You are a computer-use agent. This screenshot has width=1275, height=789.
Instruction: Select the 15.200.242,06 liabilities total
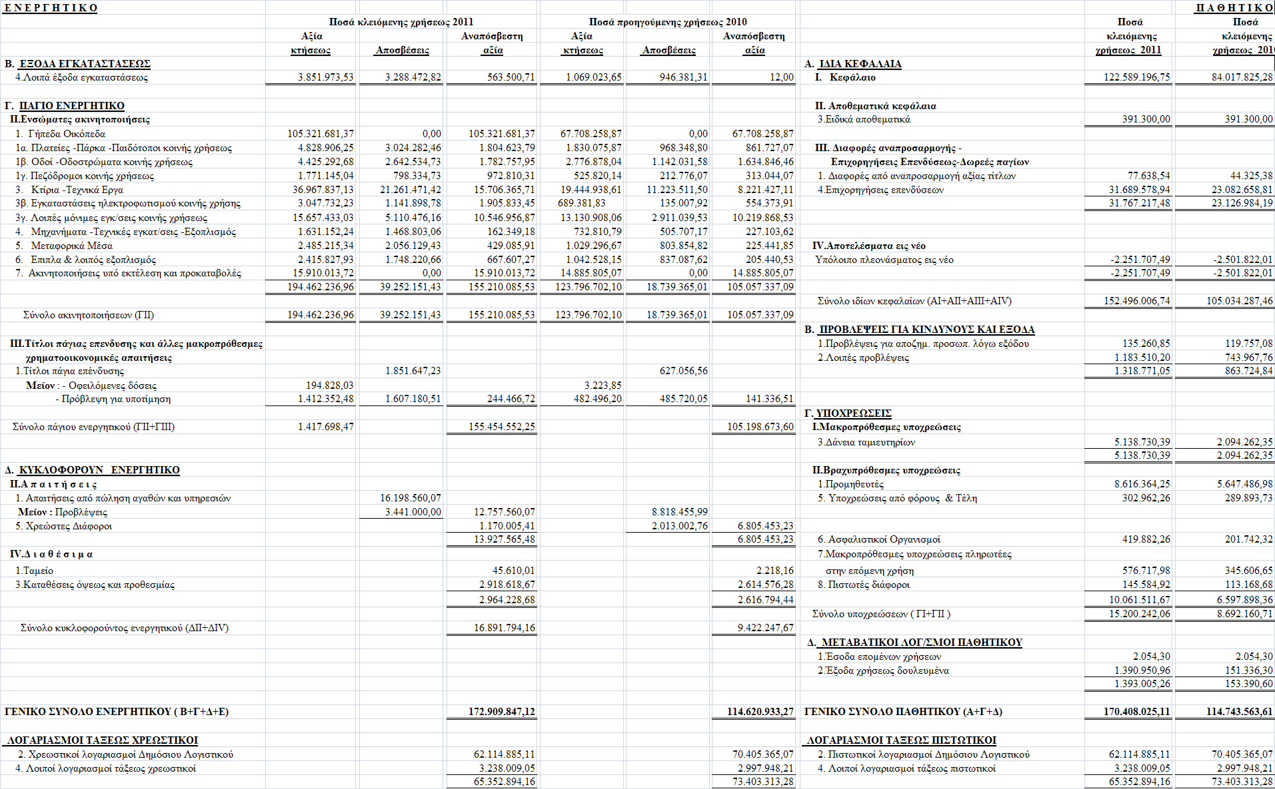[x=1139, y=614]
